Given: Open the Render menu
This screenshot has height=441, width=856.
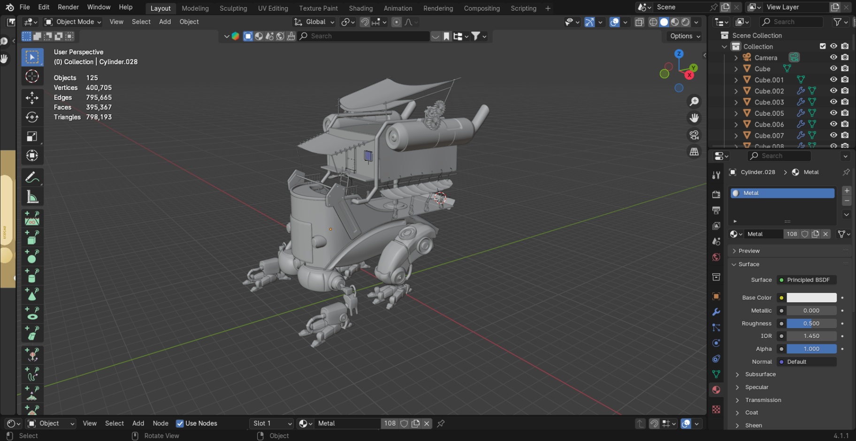Looking at the screenshot, I should [68, 7].
